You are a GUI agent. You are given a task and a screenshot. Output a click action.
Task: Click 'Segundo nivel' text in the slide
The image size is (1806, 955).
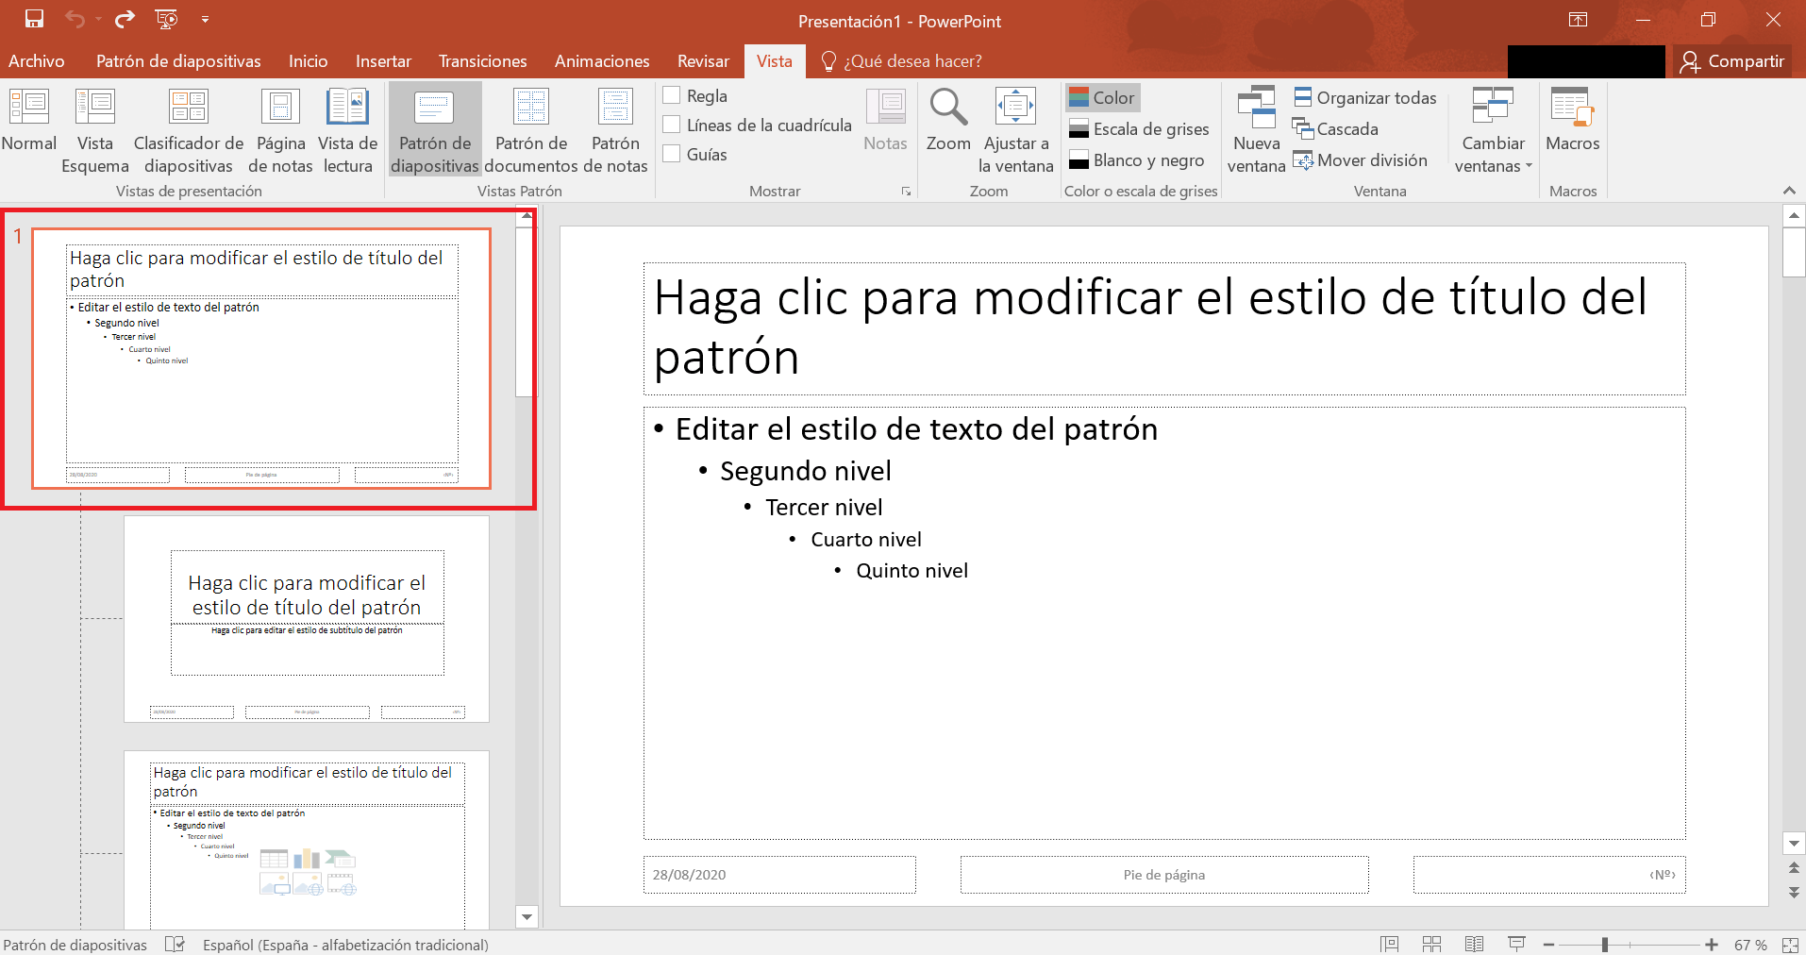point(805,471)
